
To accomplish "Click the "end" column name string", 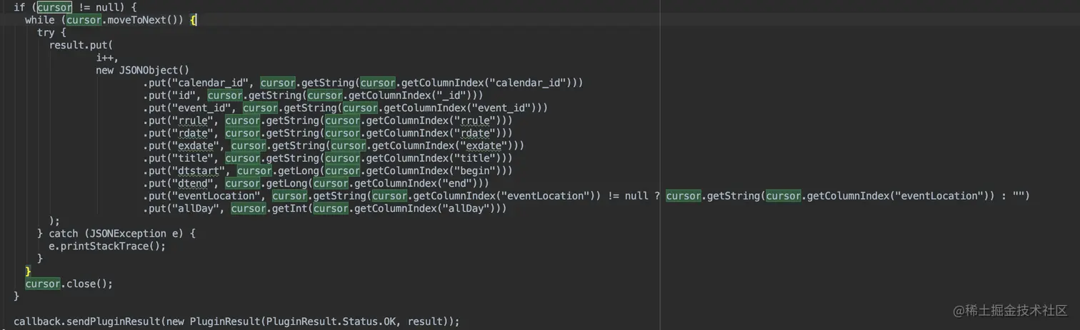I will (459, 183).
